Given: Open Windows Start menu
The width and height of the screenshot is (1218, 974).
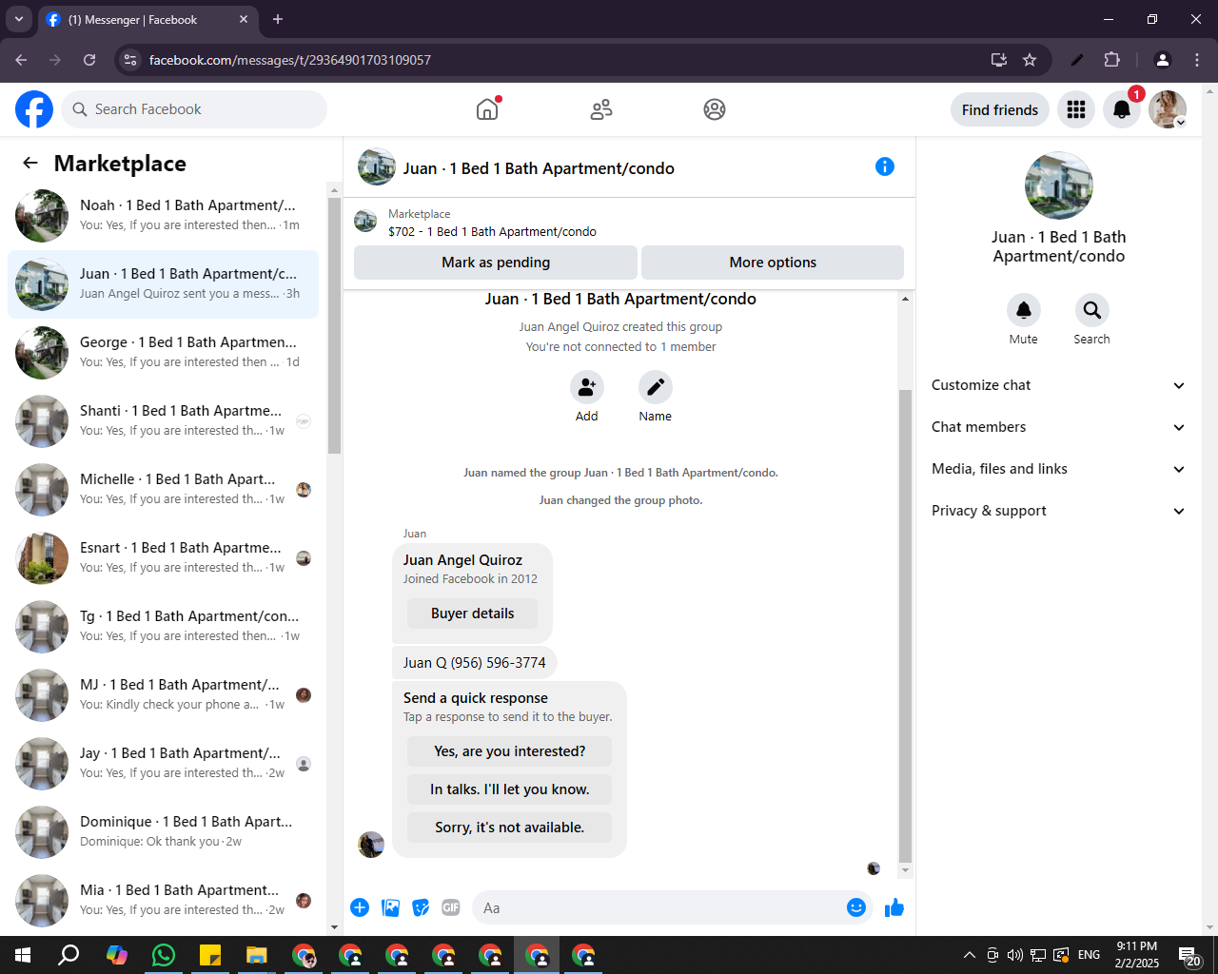Looking at the screenshot, I should (23, 955).
